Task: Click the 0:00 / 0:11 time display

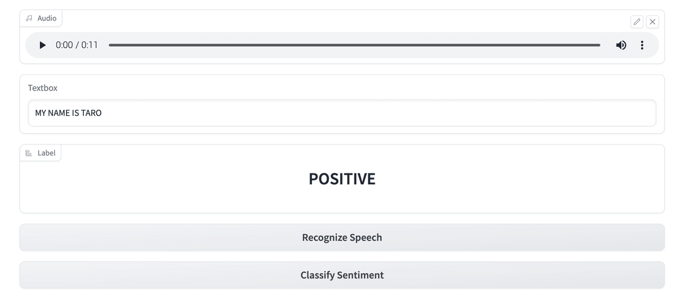Action: 77,45
